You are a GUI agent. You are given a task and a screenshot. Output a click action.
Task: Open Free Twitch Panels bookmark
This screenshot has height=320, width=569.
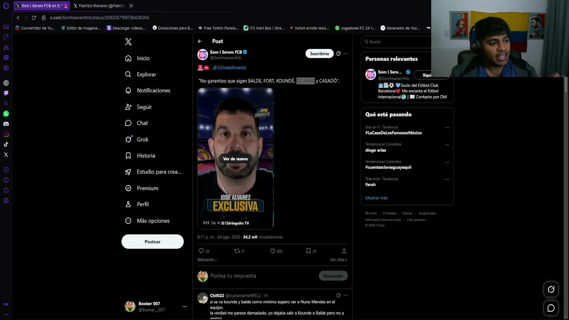[x=218, y=28]
